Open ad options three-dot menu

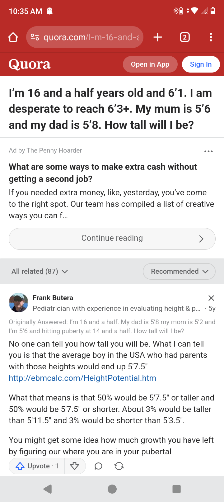(x=208, y=151)
